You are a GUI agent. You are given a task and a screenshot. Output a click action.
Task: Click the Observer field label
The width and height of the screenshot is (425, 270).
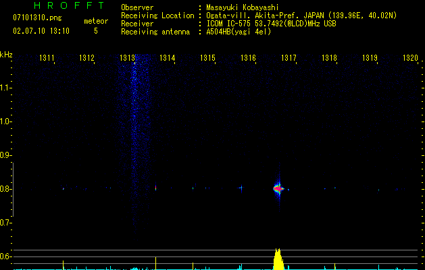pos(137,7)
